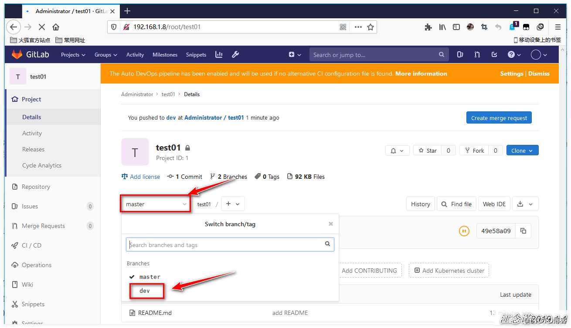Open instance statistics chart icon
This screenshot has height=328, width=571.
coord(219,54)
